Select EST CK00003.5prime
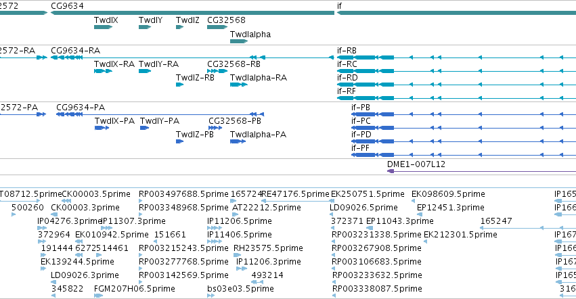 (x=96, y=194)
